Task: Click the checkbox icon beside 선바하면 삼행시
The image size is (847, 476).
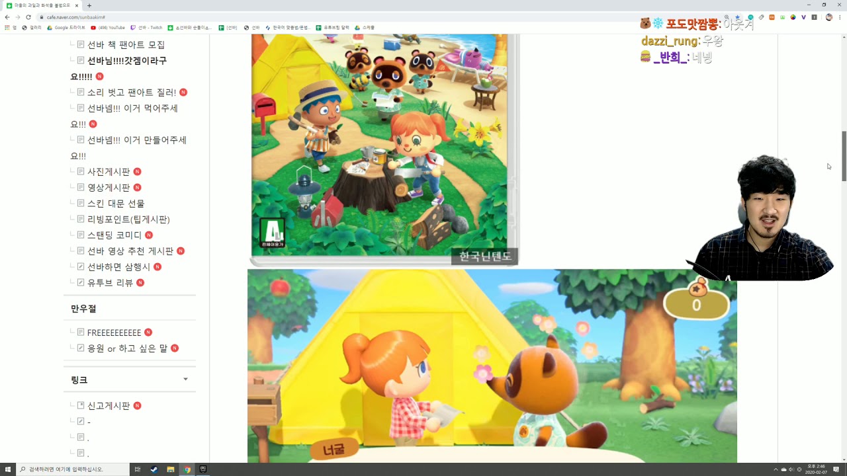Action: (81, 266)
